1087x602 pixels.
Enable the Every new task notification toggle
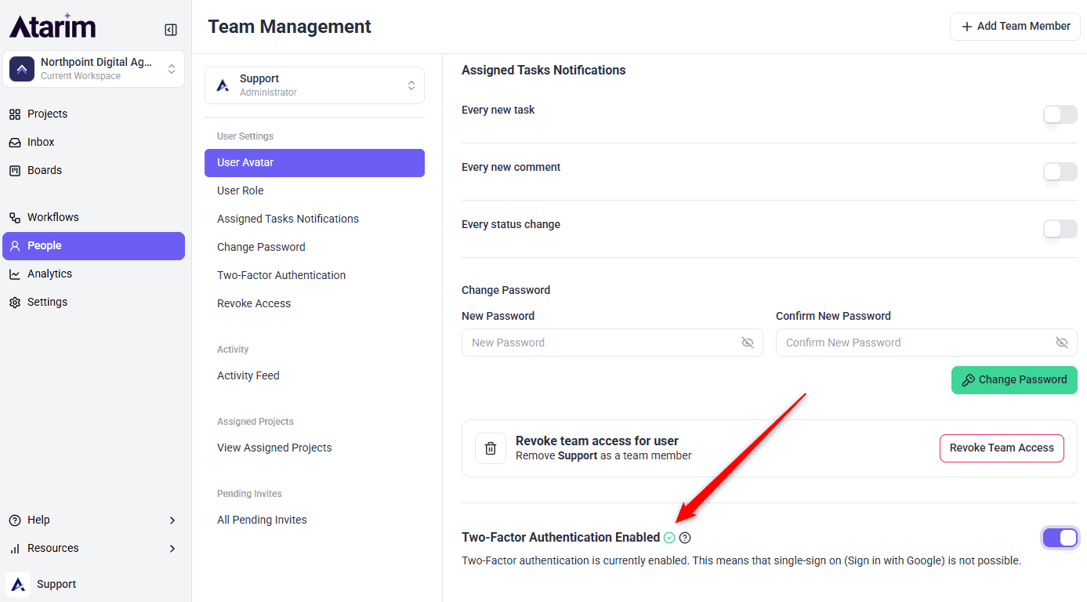[x=1060, y=114]
